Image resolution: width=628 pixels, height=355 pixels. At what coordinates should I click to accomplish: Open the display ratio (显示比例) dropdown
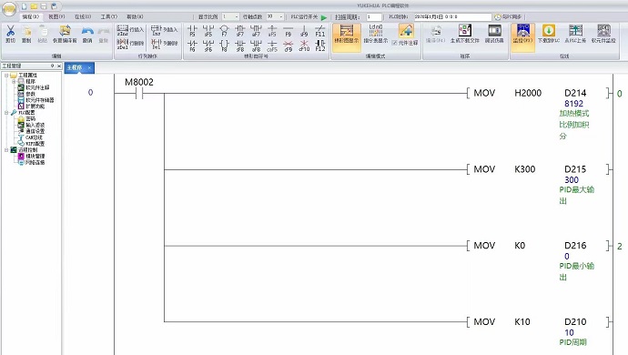(230, 16)
